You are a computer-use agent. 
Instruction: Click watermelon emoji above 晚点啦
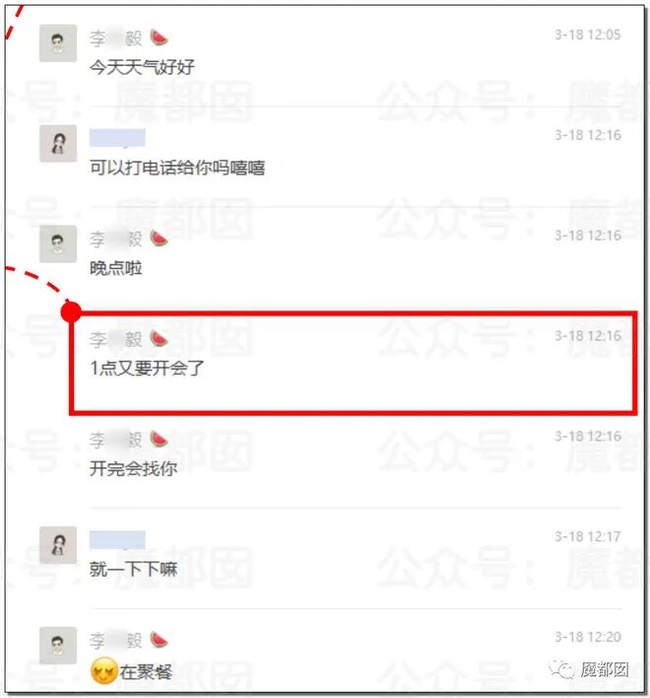click(159, 239)
